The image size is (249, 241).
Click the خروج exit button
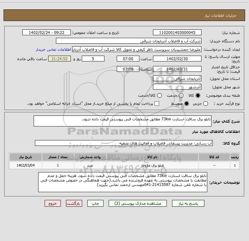click(x=53, y=203)
